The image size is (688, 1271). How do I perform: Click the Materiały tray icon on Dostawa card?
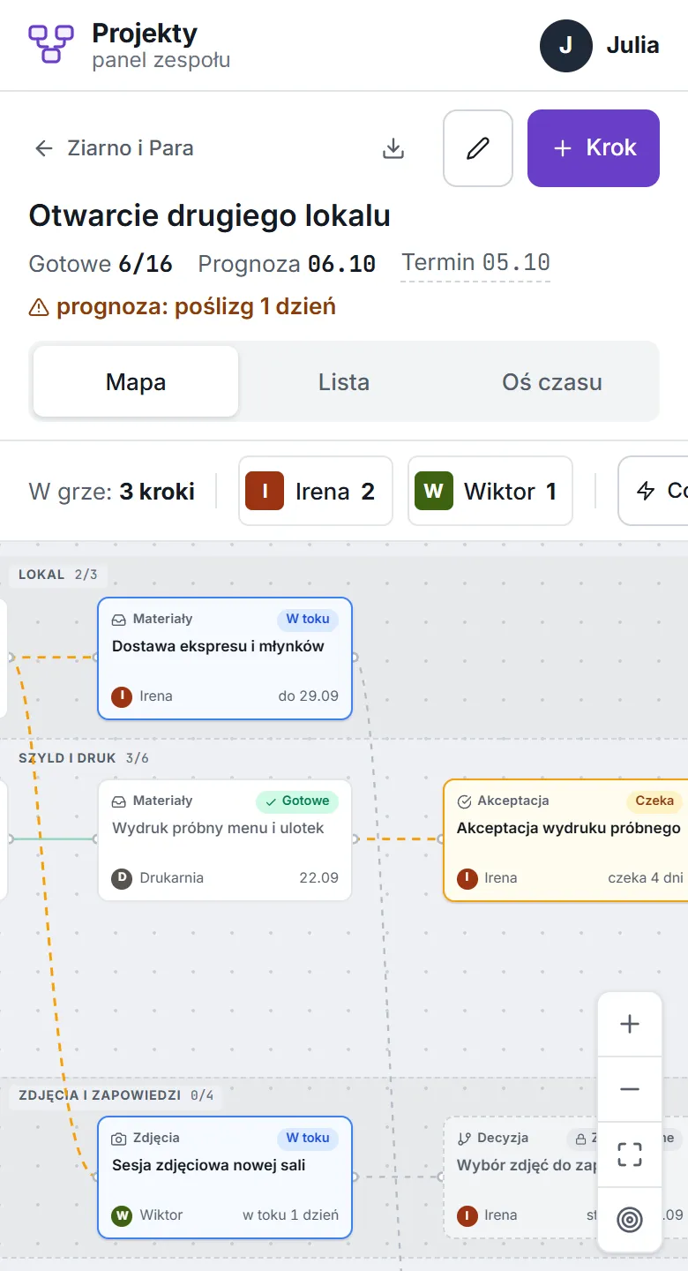[x=119, y=620]
